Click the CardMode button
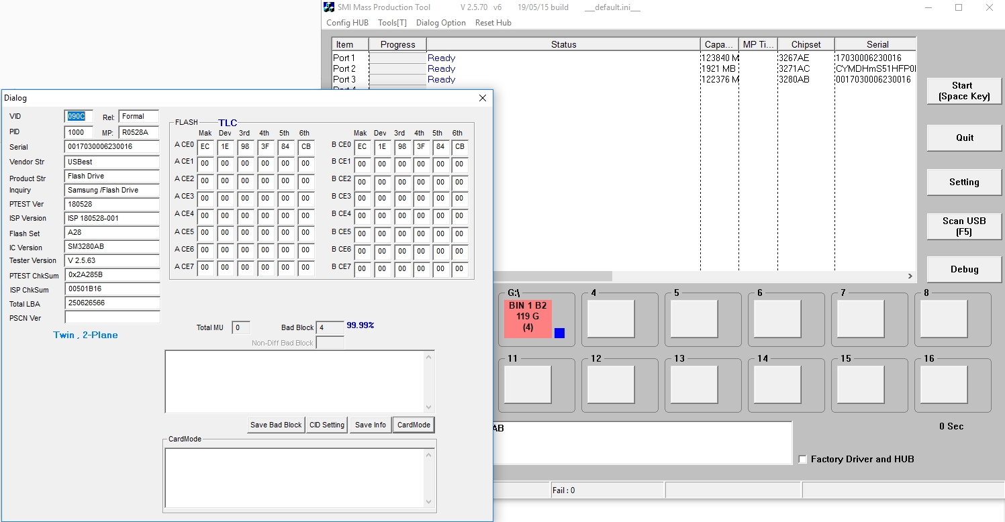Viewport: 1005px width, 522px height. pyautogui.click(x=414, y=425)
